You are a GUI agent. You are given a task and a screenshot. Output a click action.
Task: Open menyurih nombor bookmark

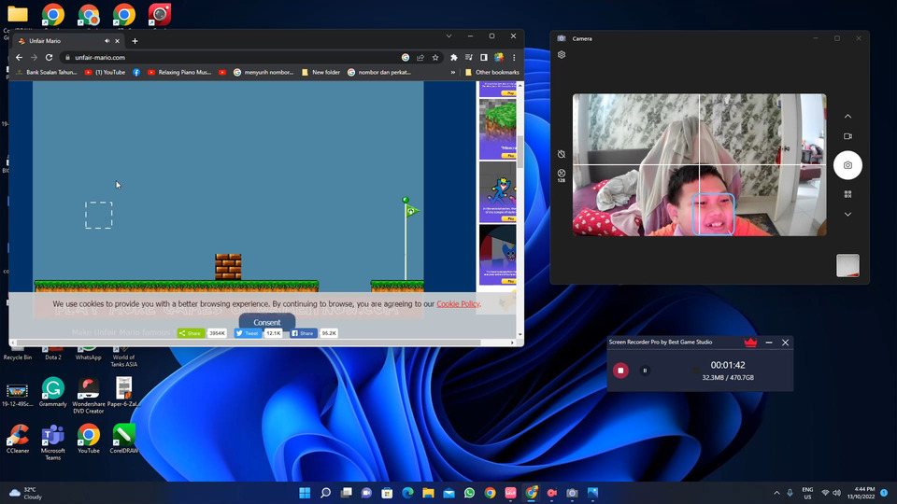[263, 73]
